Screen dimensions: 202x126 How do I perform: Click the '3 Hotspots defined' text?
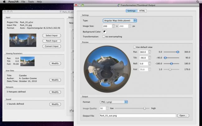[x=16, y=92]
